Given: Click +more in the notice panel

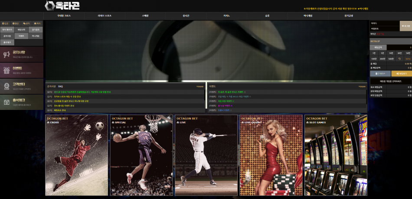Looking at the screenshot, I should tap(199, 86).
